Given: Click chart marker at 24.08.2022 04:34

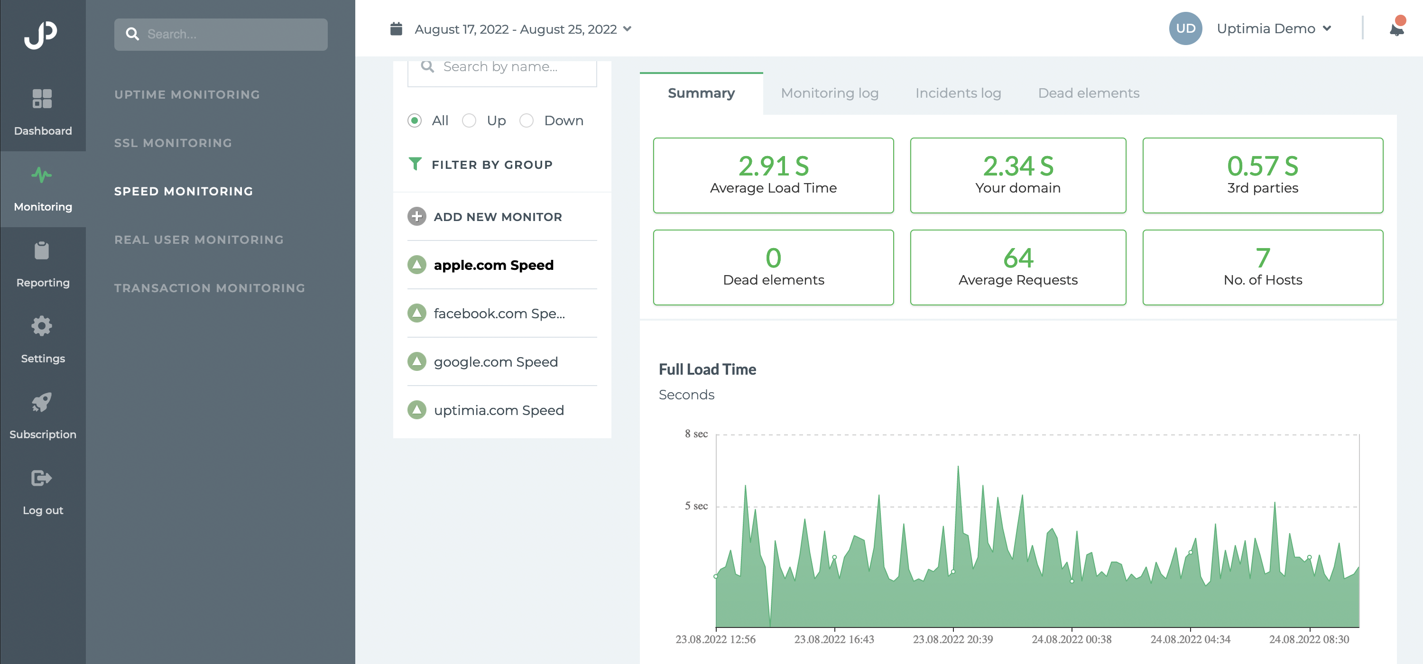Looking at the screenshot, I should (x=1191, y=553).
